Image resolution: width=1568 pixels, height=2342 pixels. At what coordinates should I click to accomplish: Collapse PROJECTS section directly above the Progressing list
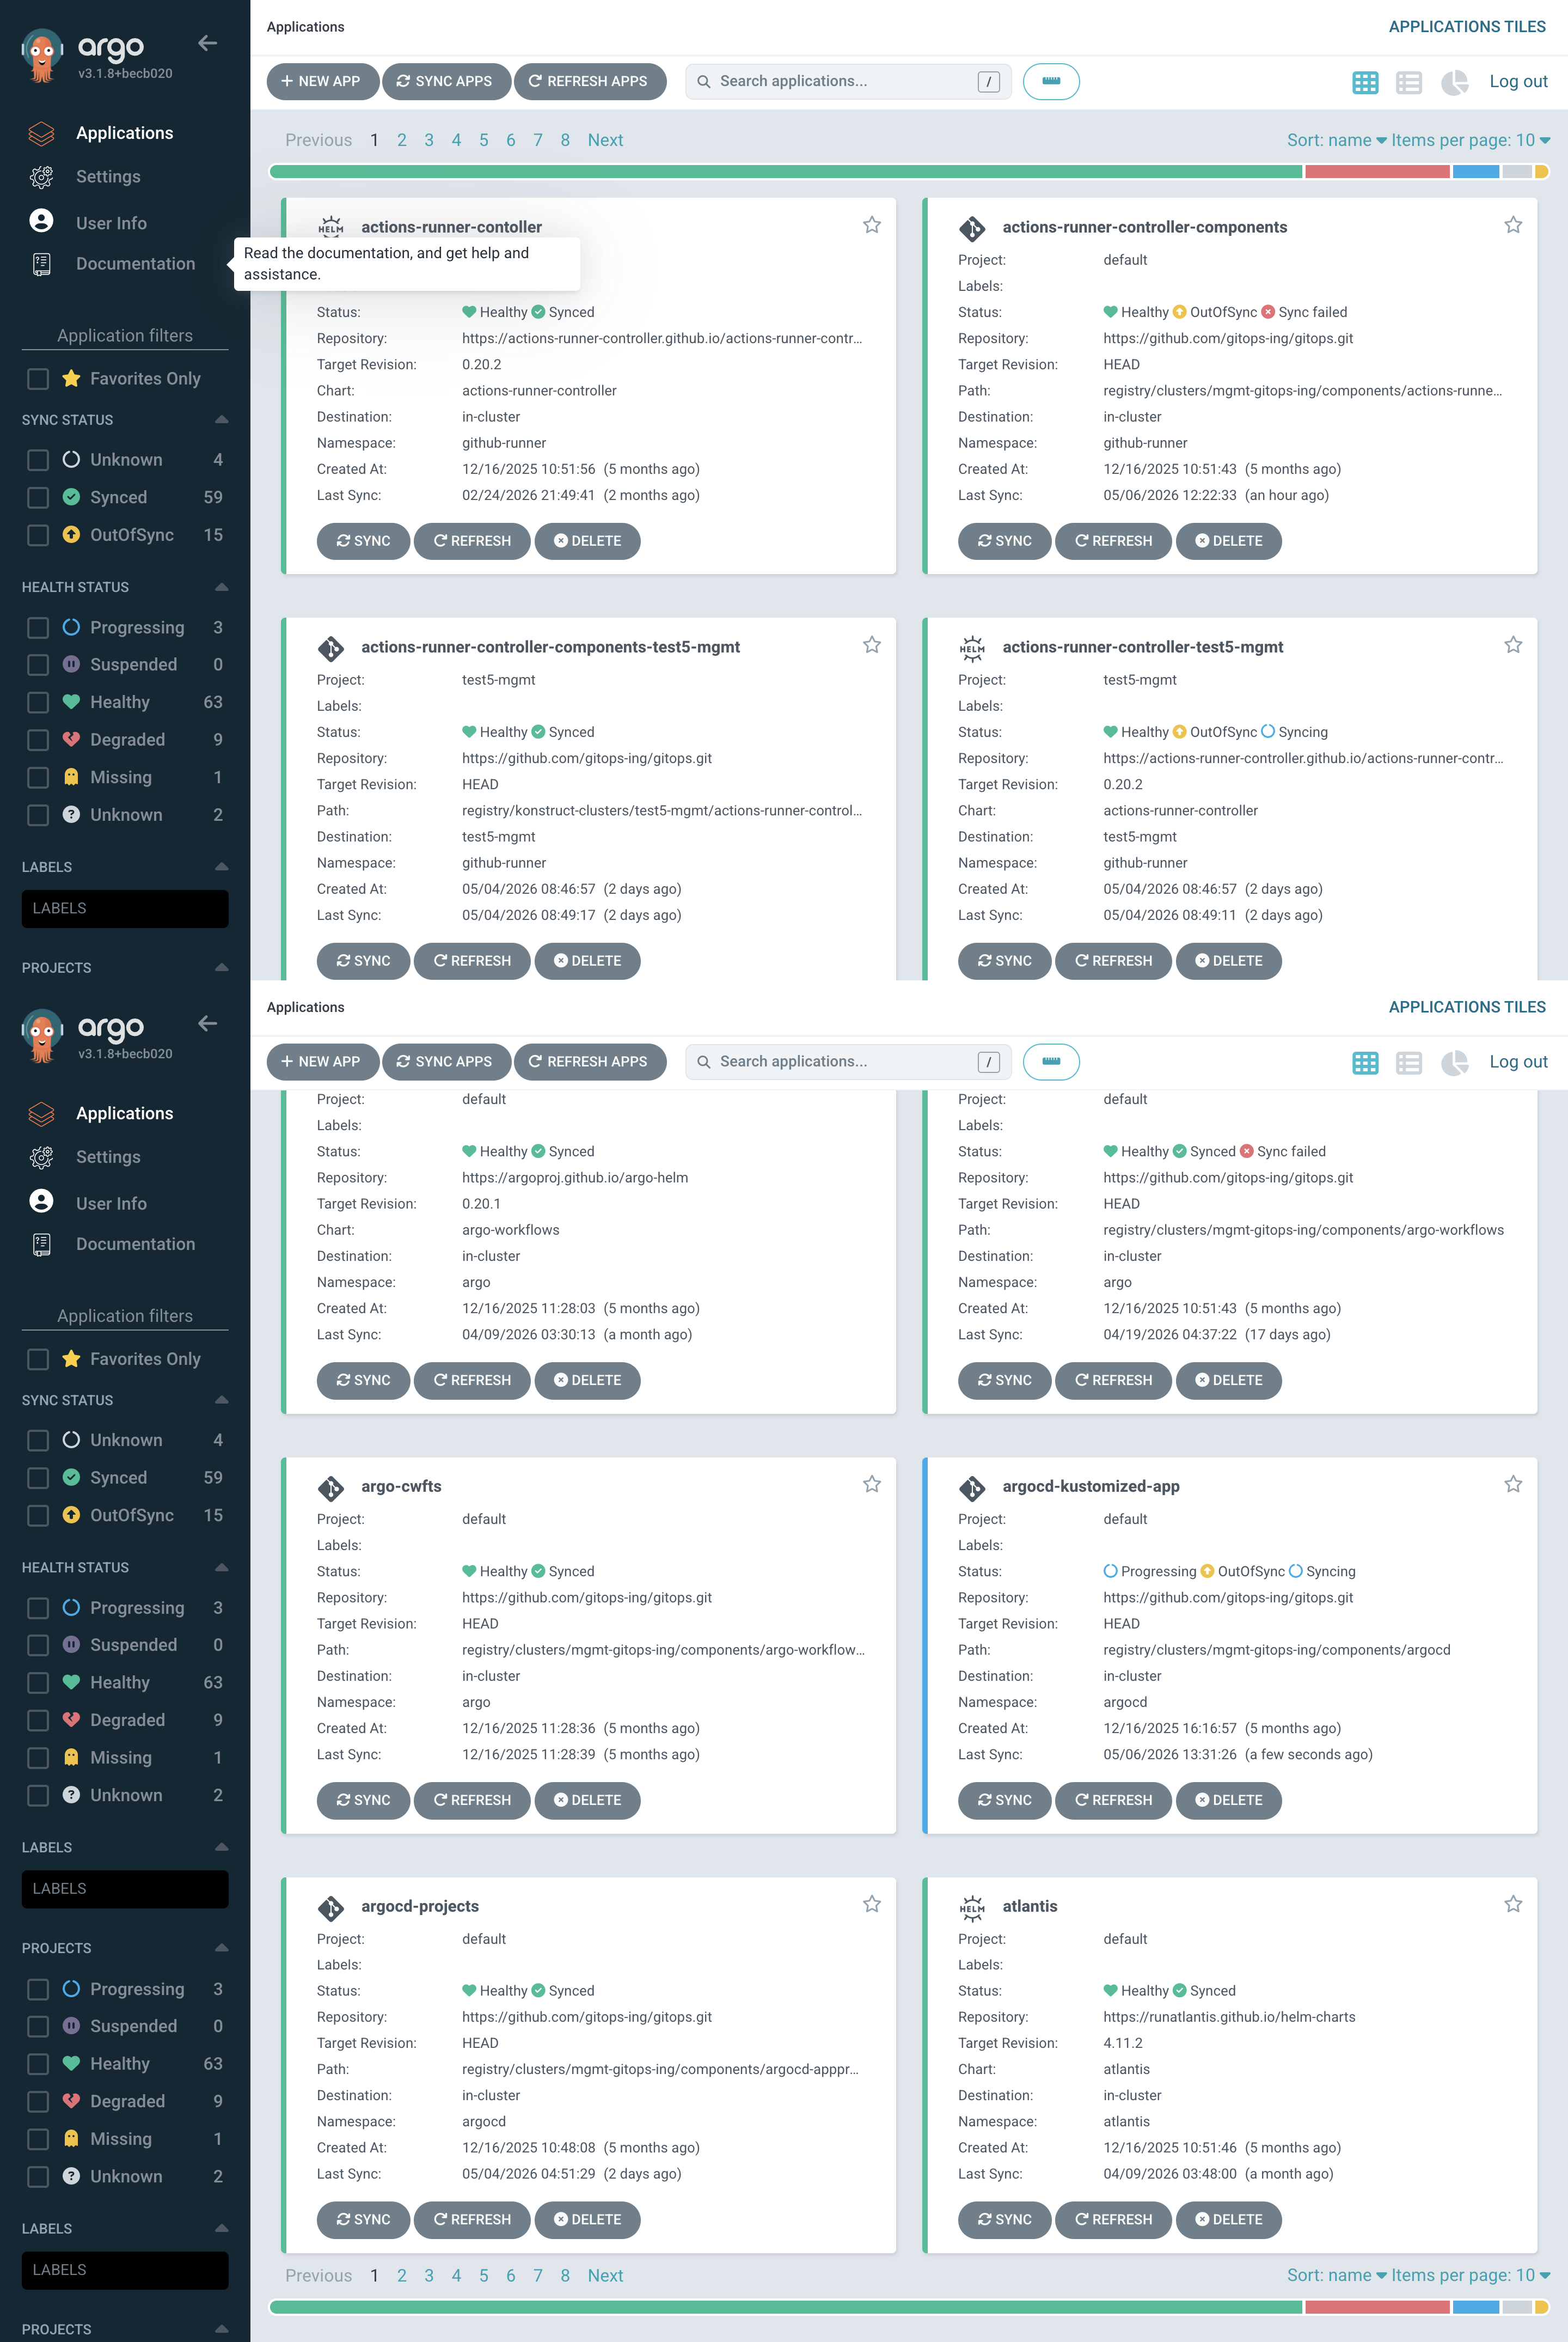(221, 1948)
